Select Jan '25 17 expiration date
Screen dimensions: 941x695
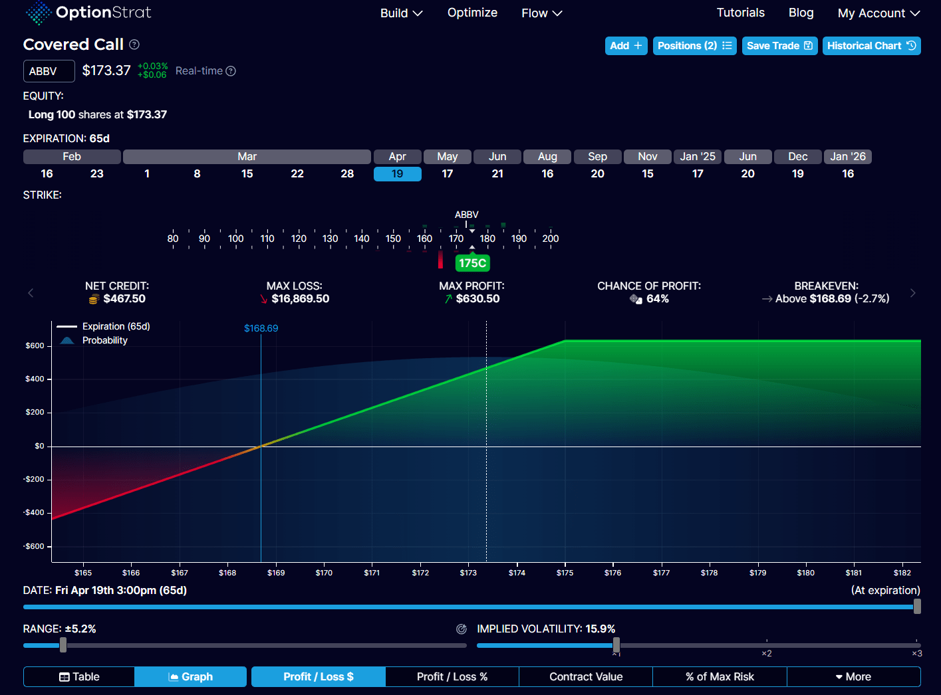coord(698,174)
